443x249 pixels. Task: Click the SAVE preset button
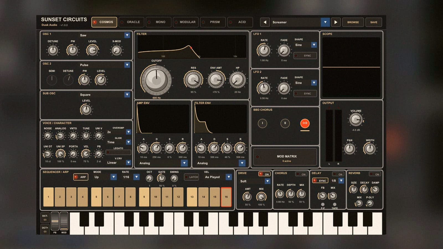pos(374,22)
